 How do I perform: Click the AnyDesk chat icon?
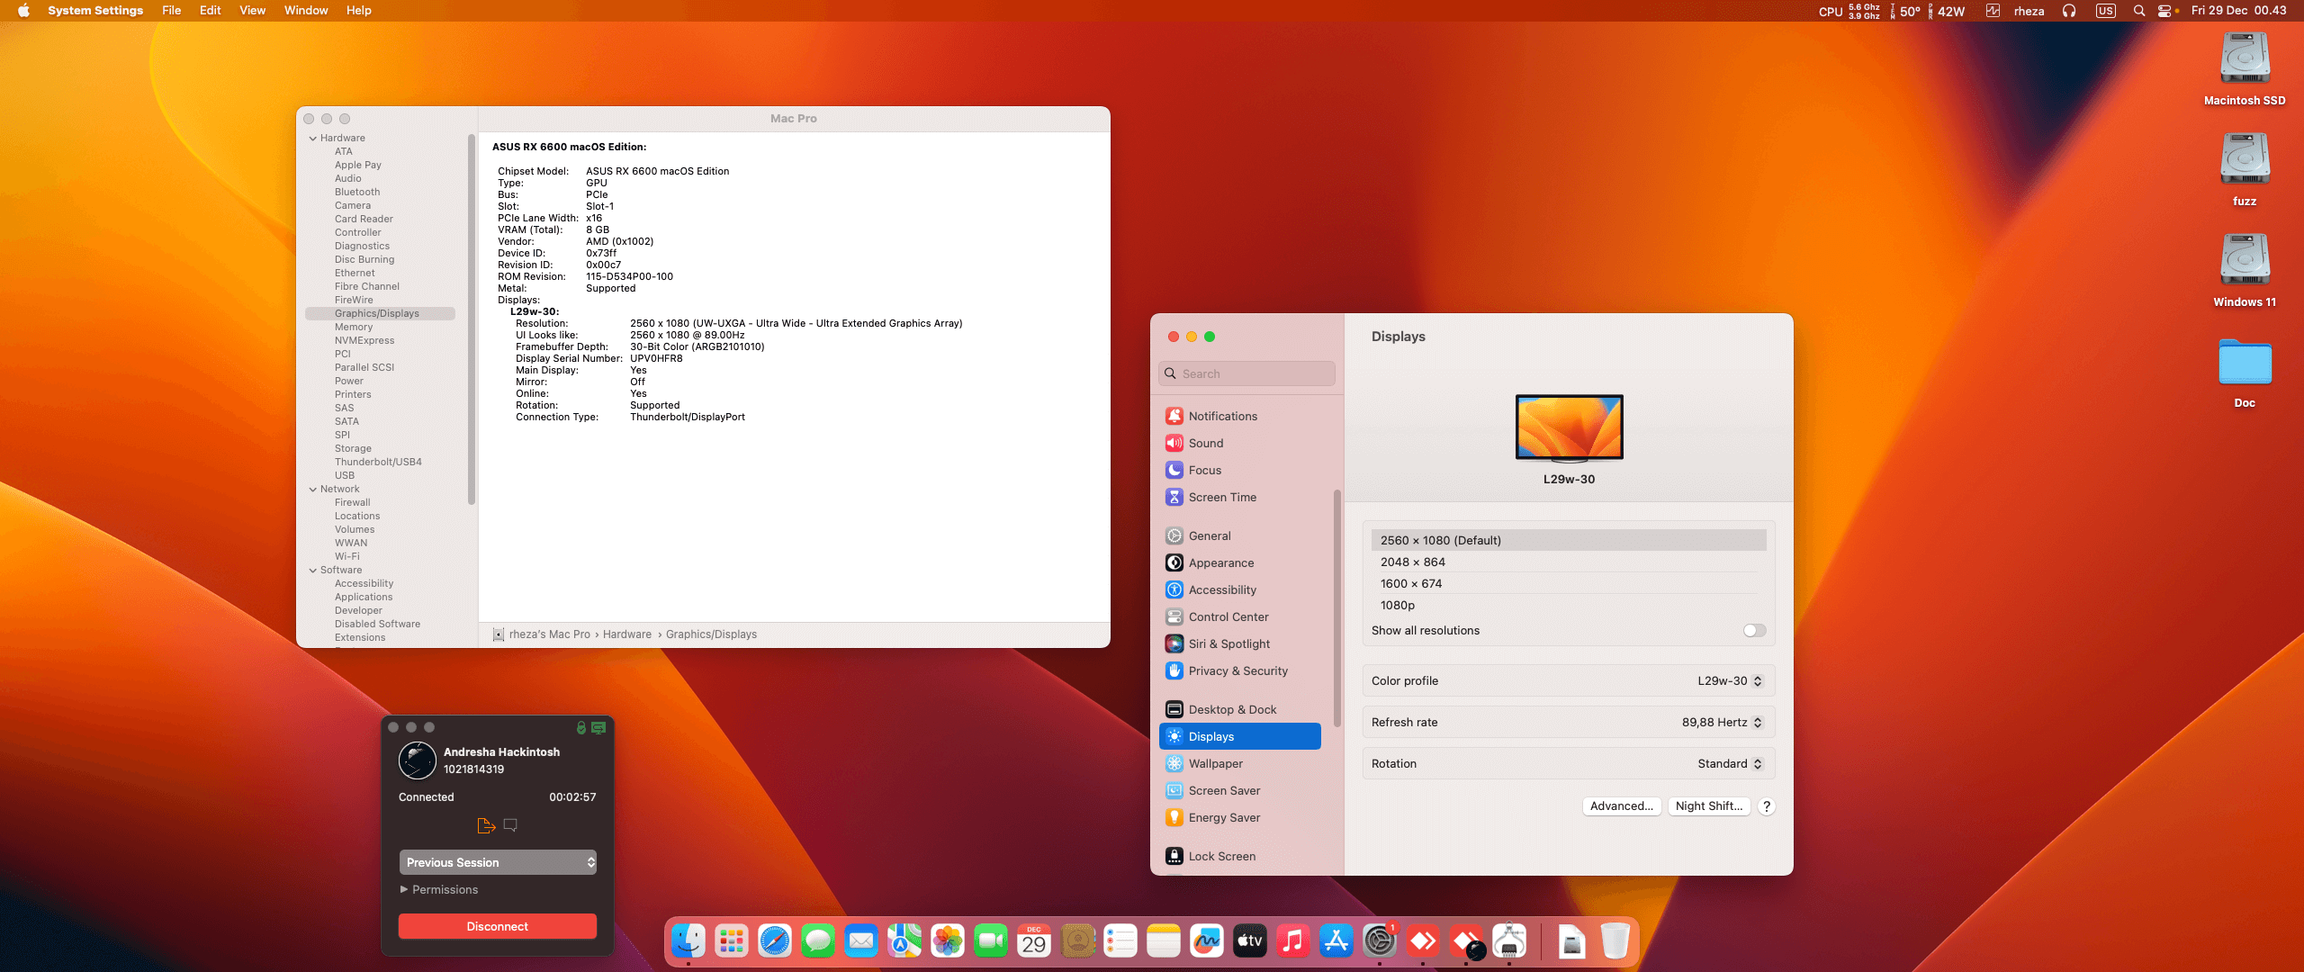pos(510,825)
